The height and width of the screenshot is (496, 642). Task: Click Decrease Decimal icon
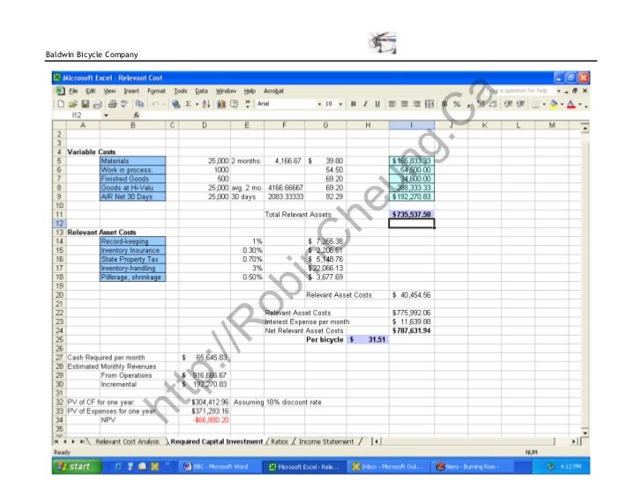pos(493,104)
